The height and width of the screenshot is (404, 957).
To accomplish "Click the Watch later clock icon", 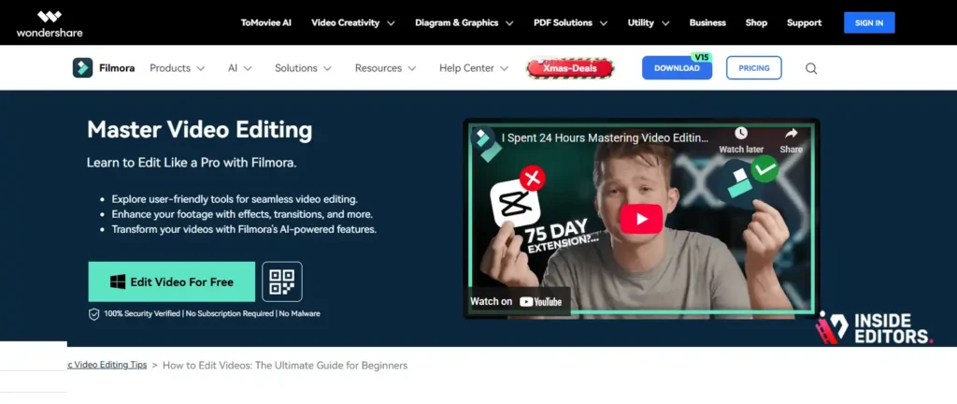I will [x=741, y=133].
